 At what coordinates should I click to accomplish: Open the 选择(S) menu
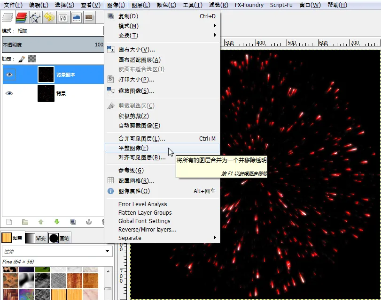point(64,5)
